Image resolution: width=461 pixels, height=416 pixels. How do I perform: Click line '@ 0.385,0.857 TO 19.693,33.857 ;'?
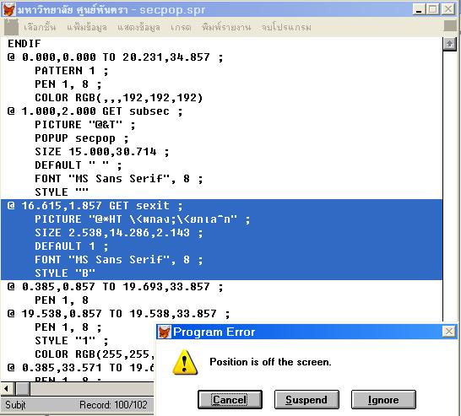pyautogui.click(x=115, y=287)
